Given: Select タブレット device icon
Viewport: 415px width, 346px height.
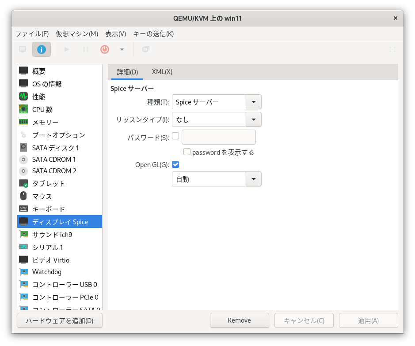Looking at the screenshot, I should tap(23, 183).
